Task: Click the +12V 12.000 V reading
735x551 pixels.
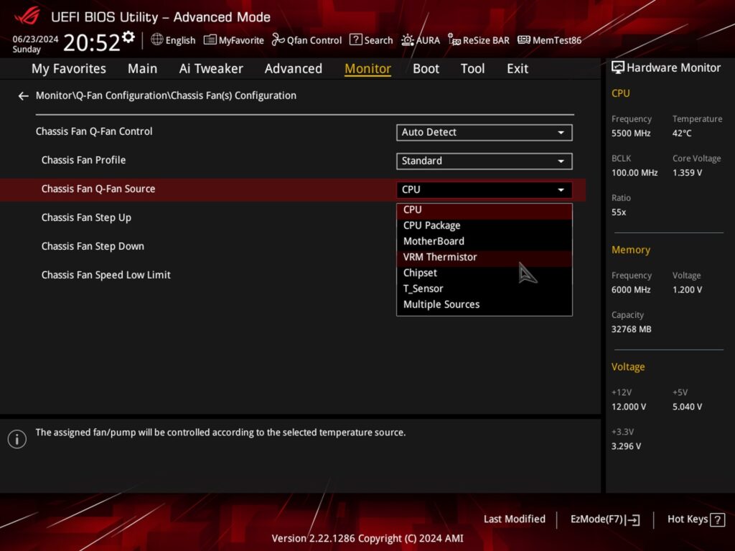Action: coord(629,407)
